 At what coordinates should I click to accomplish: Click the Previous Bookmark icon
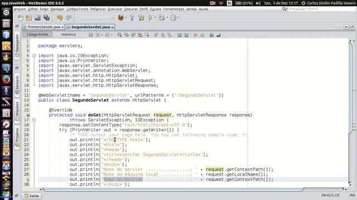(x=156, y=35)
